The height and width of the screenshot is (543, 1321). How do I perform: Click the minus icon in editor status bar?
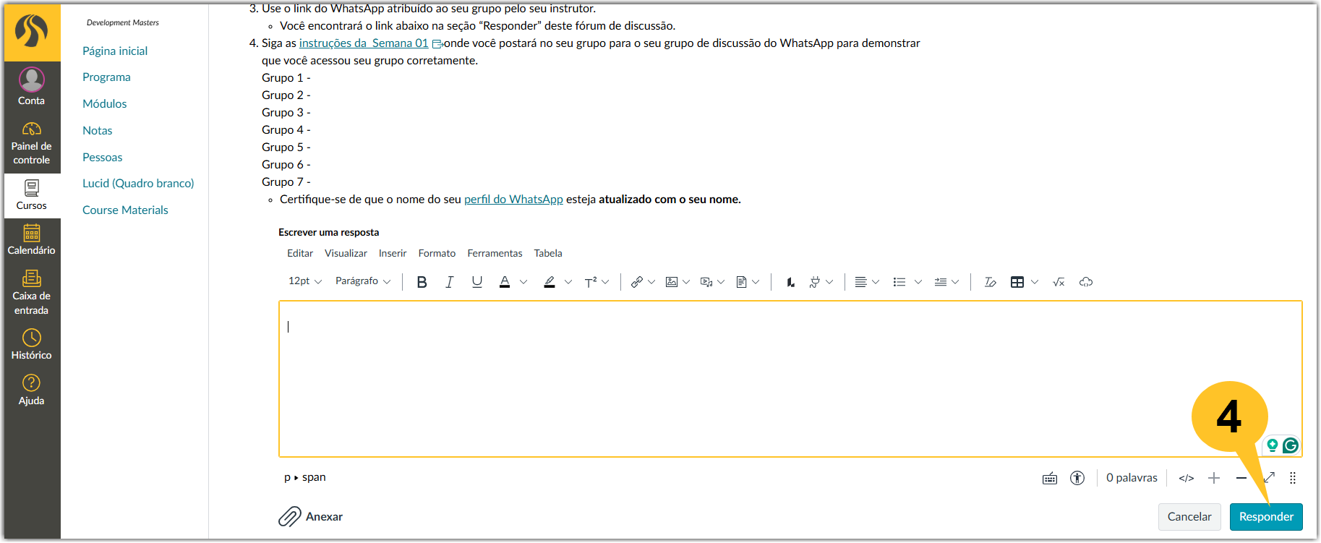1241,478
